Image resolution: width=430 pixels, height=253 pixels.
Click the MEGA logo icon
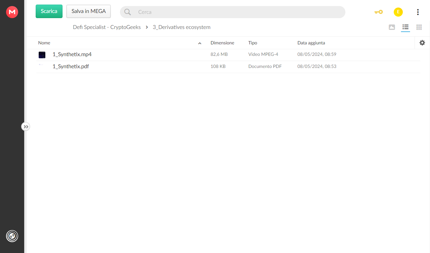pyautogui.click(x=12, y=12)
